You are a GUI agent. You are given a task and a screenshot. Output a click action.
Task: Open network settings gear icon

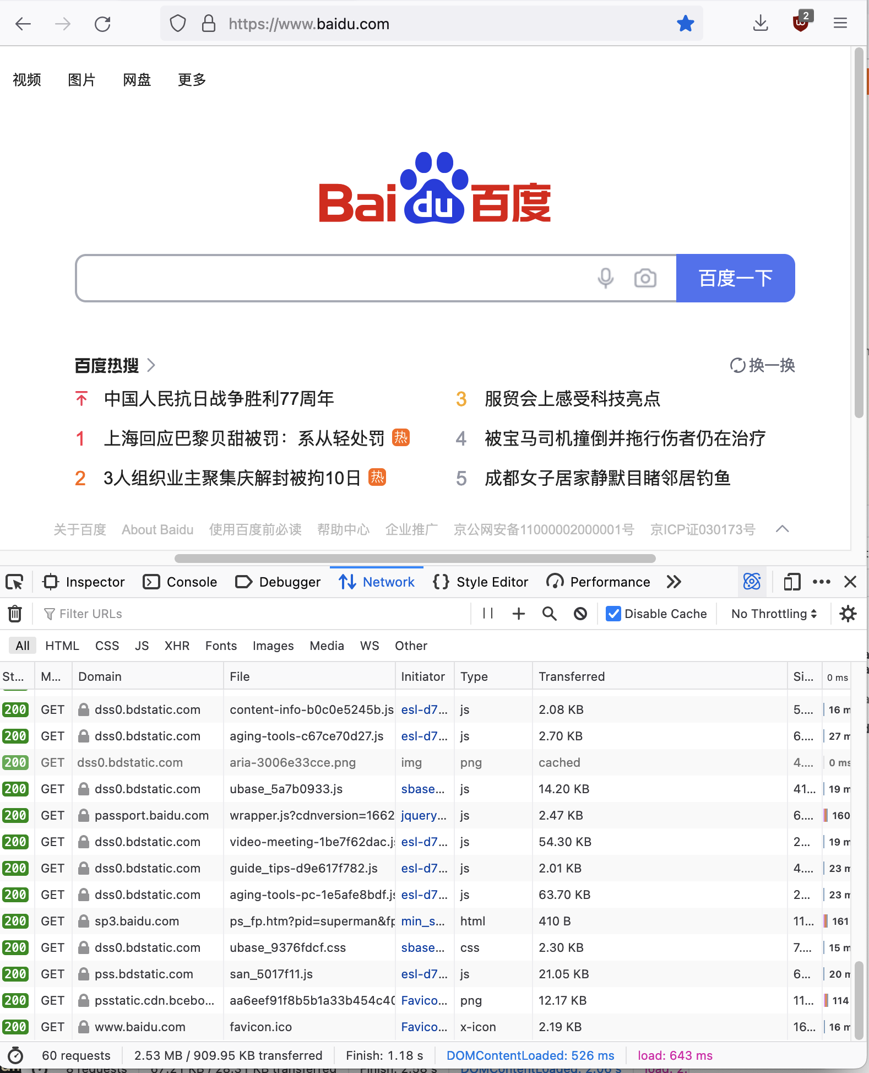(848, 614)
